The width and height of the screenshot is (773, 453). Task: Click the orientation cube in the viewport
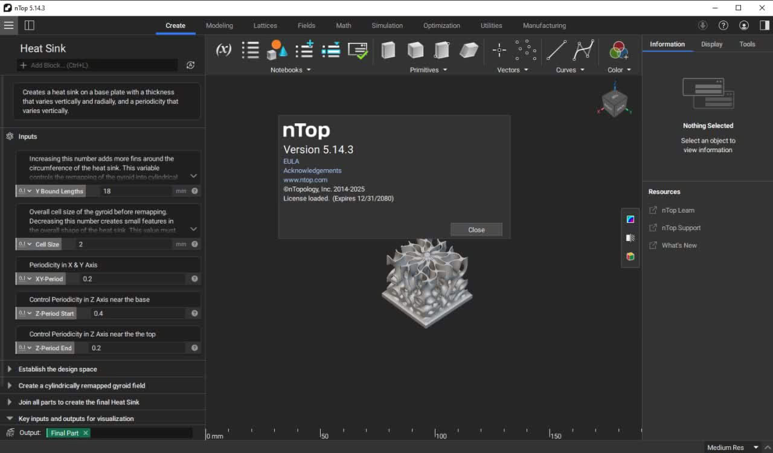click(x=614, y=99)
